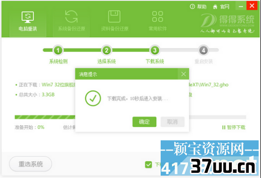The image size is (261, 178).
Task: Minimize the 得得系统 window
Action: click(x=241, y=6)
